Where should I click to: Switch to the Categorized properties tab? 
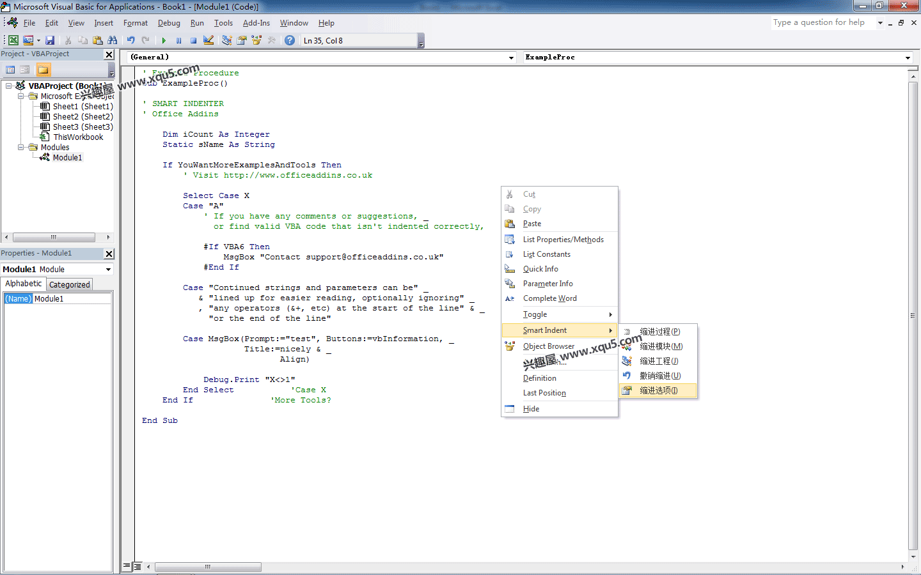(x=70, y=285)
